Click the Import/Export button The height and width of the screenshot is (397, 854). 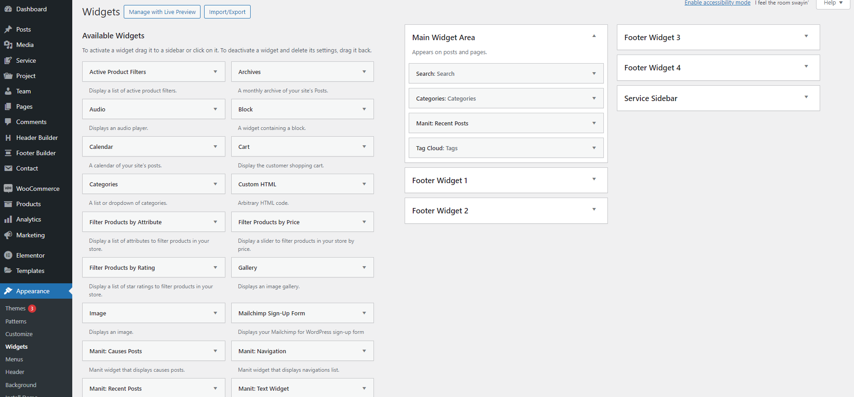click(x=227, y=12)
